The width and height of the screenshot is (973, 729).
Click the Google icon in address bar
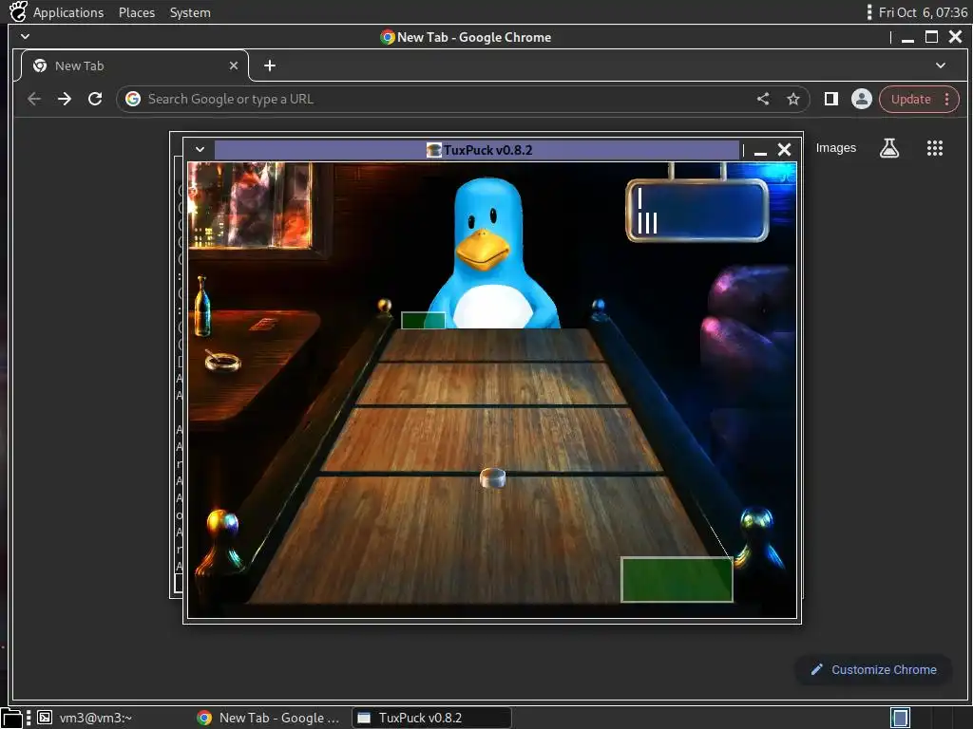click(x=133, y=99)
